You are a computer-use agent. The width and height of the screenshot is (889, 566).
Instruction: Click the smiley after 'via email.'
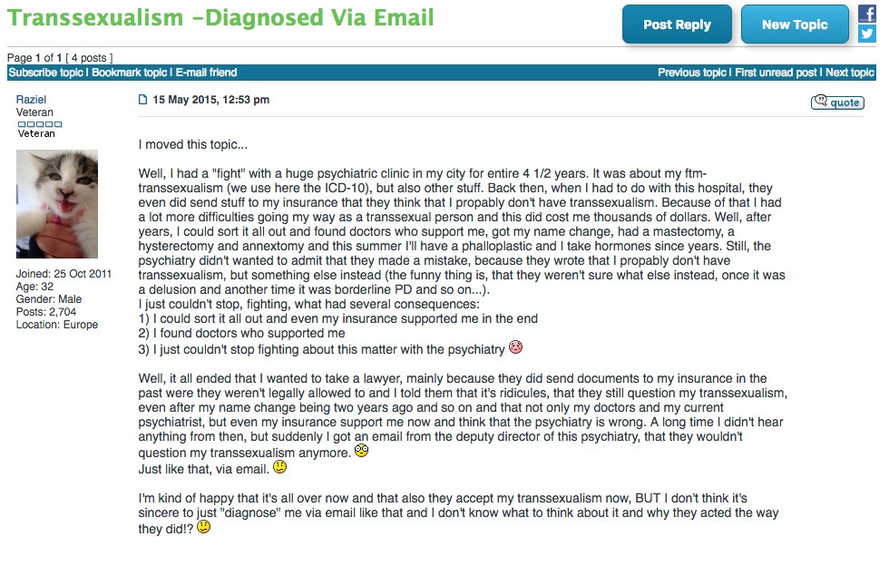[280, 467]
